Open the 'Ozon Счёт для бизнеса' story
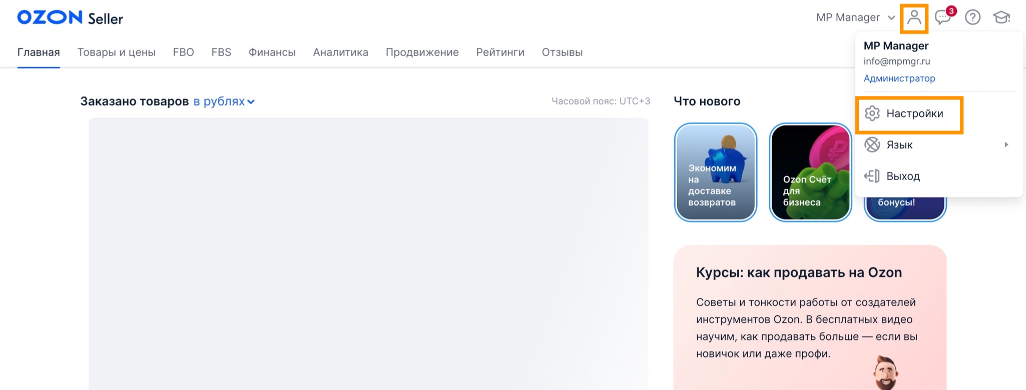The height and width of the screenshot is (390, 1026). tap(810, 172)
